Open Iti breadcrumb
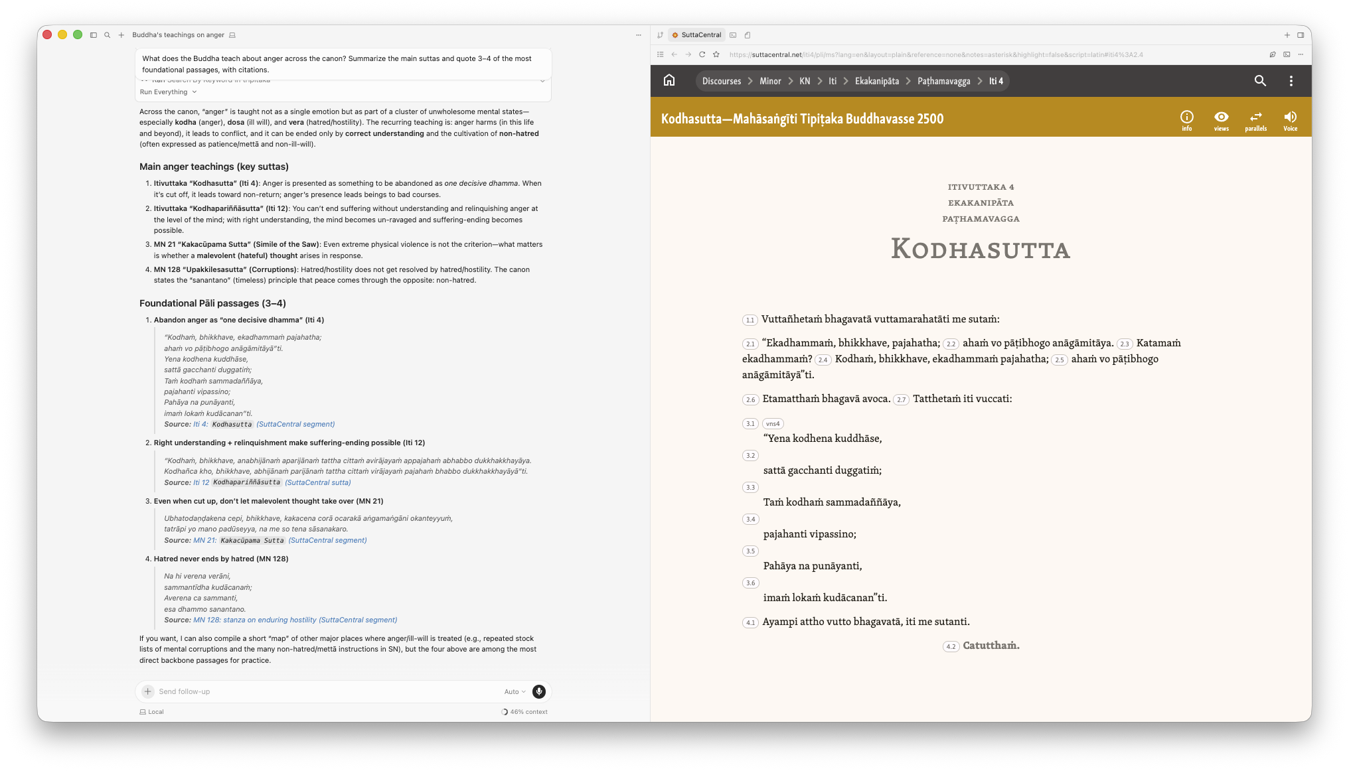 coord(833,81)
